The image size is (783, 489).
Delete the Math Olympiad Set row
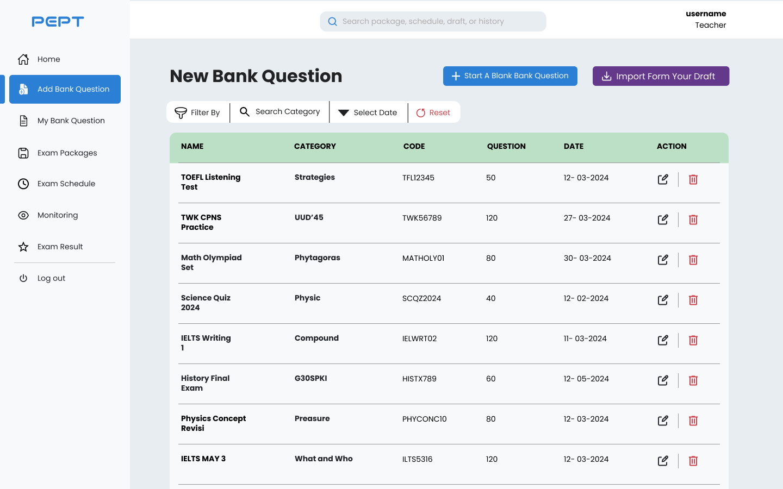[x=693, y=260]
